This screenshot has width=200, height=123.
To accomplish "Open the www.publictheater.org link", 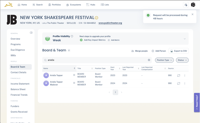I will click(x=110, y=23).
